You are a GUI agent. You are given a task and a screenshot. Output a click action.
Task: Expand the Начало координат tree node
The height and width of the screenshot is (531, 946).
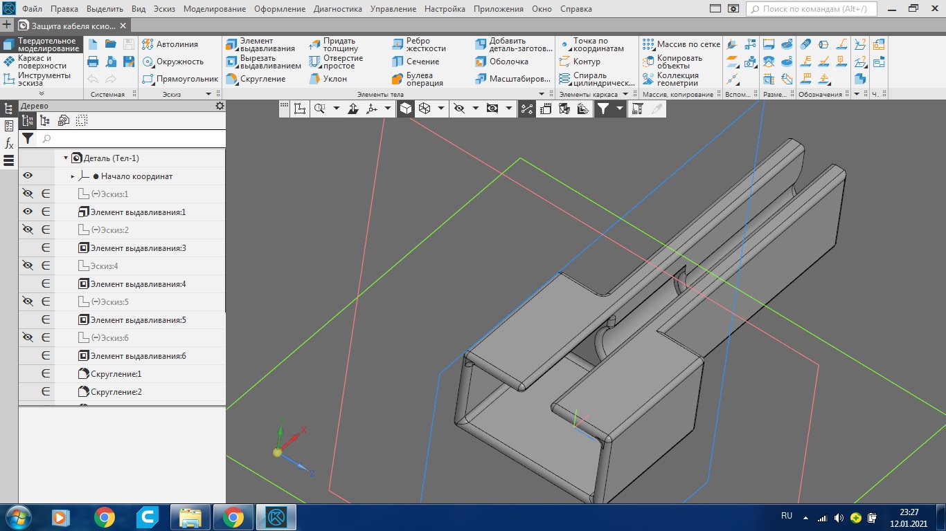pos(73,176)
